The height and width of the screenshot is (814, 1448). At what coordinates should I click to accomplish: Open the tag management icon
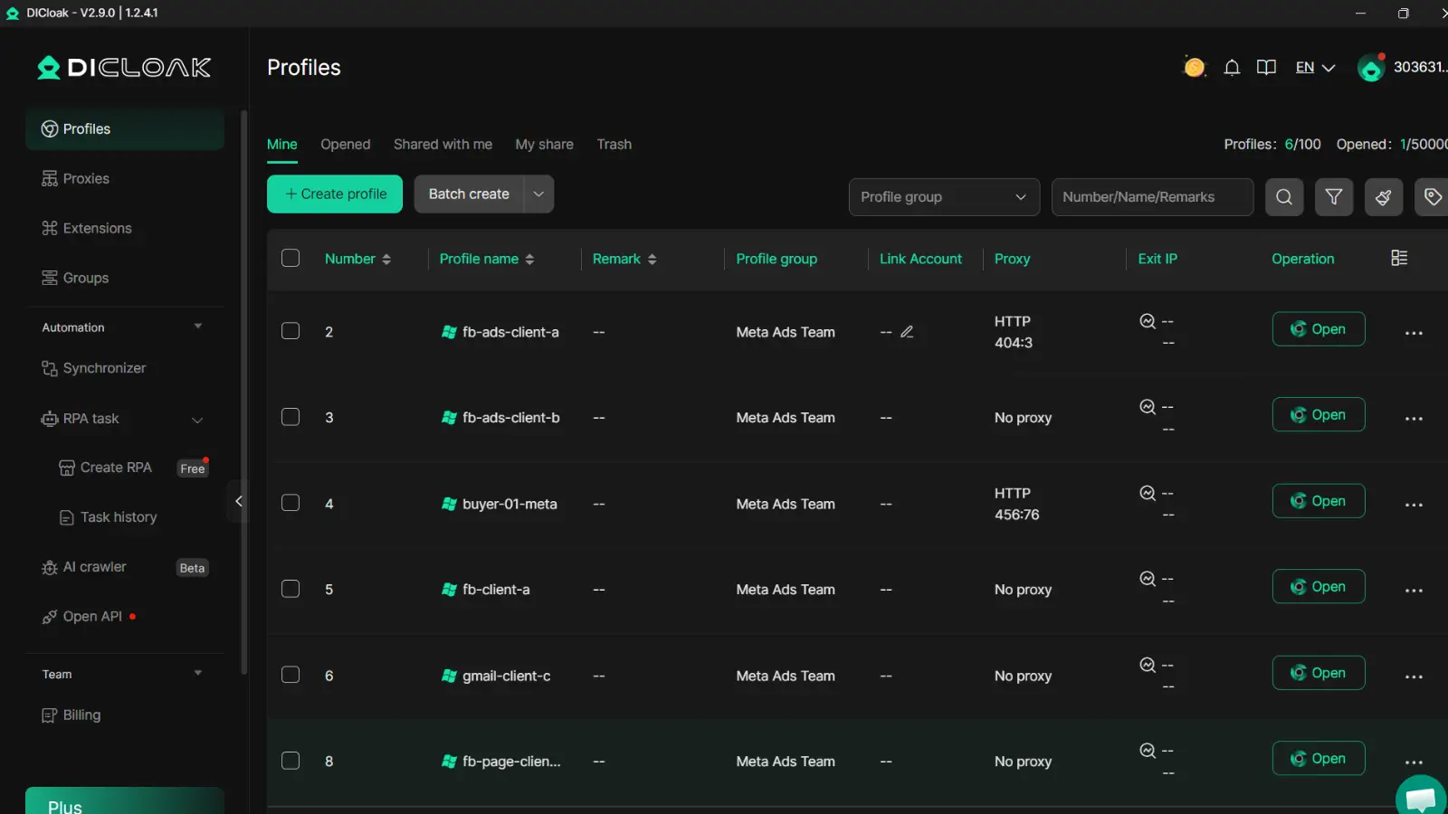[x=1433, y=196]
